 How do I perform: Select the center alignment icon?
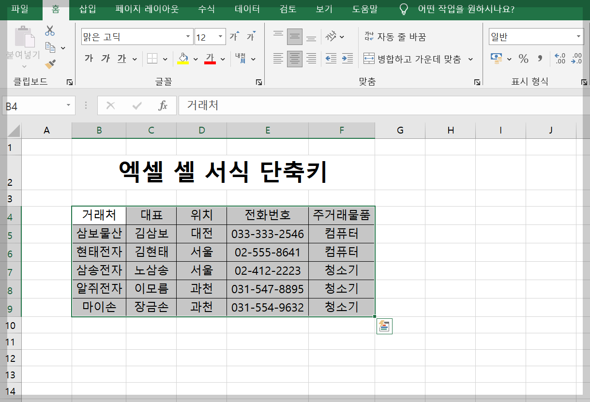(x=295, y=59)
